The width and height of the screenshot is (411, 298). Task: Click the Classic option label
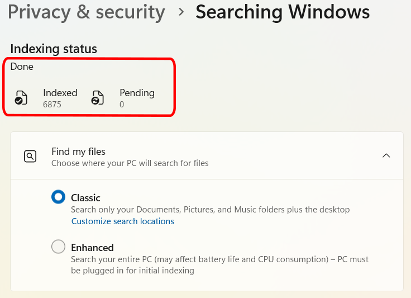(85, 198)
